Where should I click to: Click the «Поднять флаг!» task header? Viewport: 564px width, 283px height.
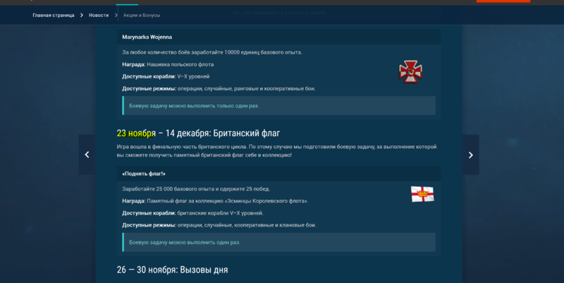pos(144,173)
